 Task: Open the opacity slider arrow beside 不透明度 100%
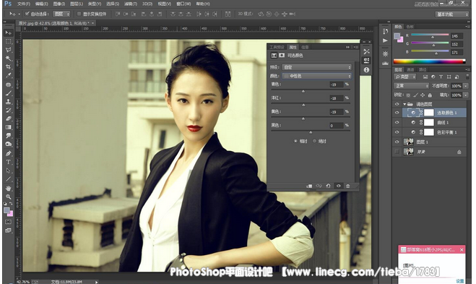point(465,86)
